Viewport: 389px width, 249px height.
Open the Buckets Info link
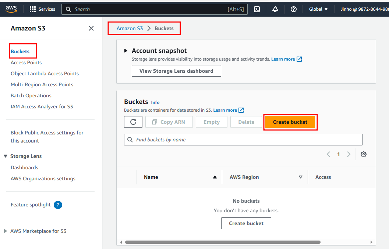point(155,102)
